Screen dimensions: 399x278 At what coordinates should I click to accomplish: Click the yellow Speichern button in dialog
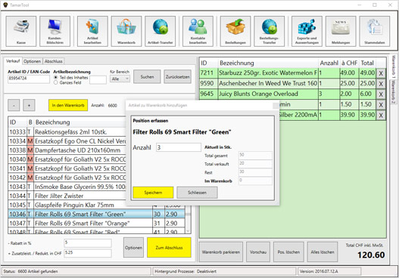153,193
